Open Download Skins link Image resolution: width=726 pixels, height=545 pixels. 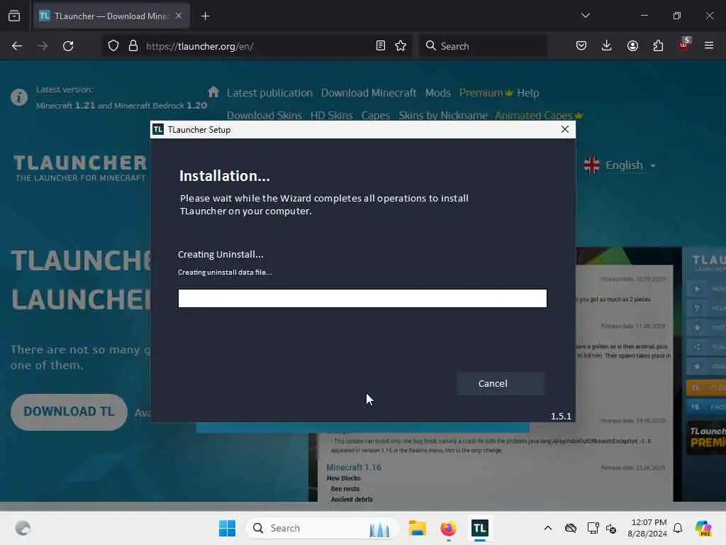coord(264,115)
